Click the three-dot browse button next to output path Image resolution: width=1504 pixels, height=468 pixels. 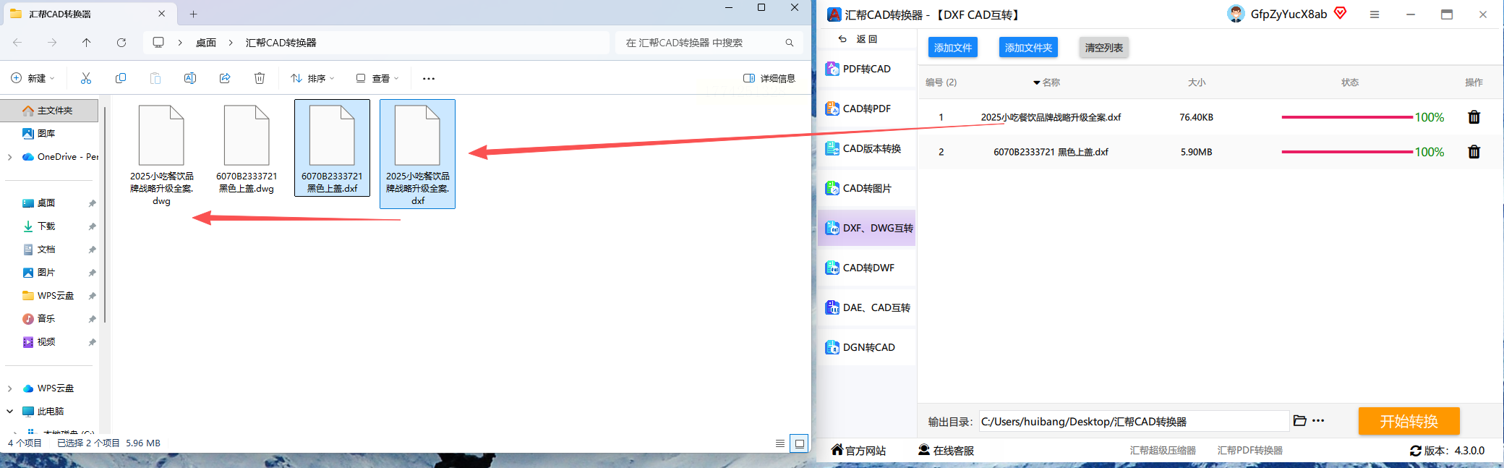(1318, 420)
